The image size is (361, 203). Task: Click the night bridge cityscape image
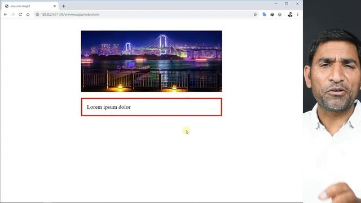[x=152, y=61]
